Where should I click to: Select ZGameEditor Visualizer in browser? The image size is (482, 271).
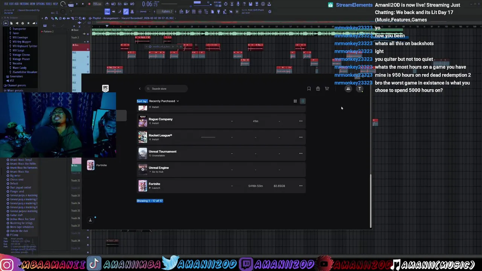pos(24,72)
